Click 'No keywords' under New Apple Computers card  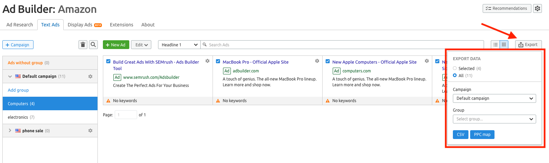(344, 101)
